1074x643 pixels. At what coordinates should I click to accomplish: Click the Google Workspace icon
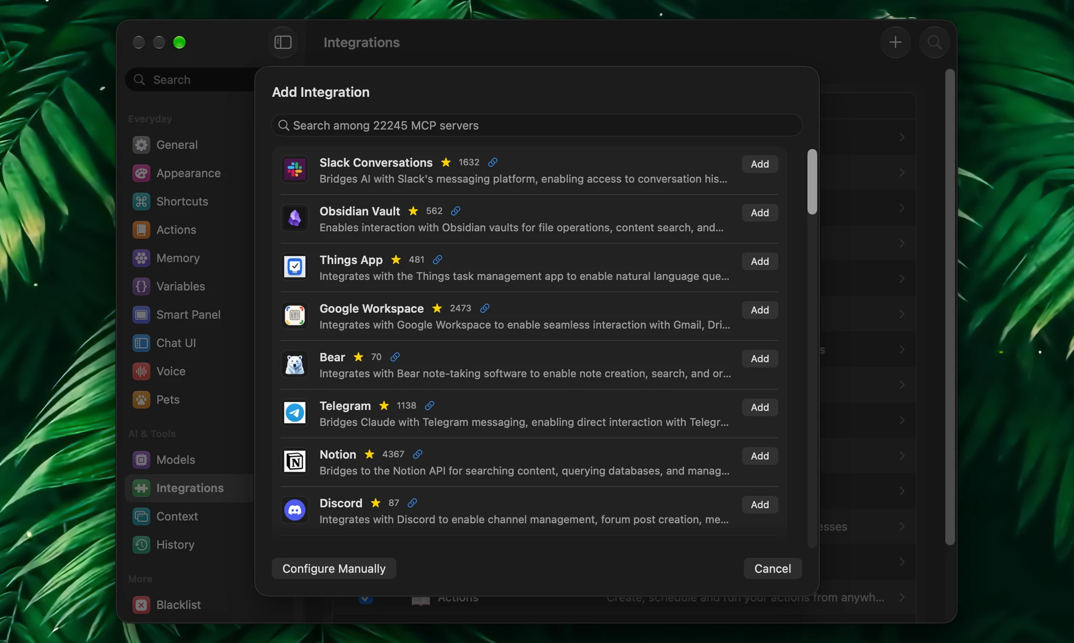pyautogui.click(x=295, y=316)
